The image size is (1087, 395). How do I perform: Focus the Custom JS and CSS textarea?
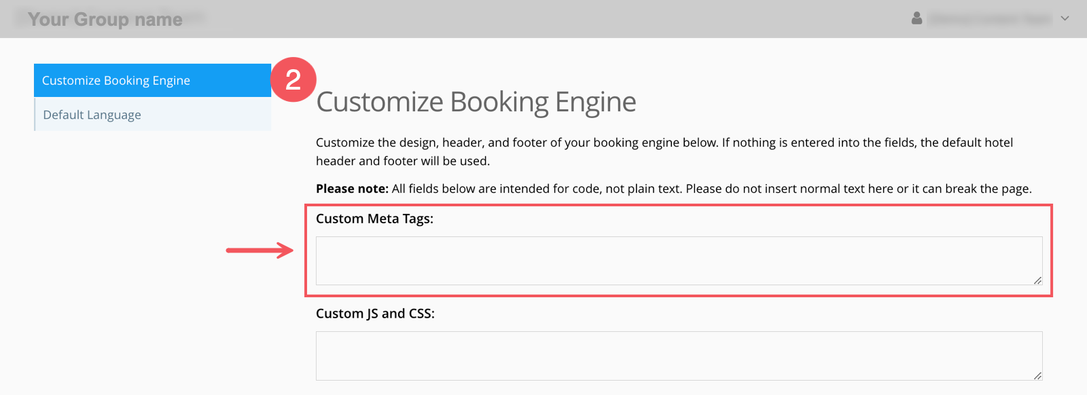click(678, 356)
